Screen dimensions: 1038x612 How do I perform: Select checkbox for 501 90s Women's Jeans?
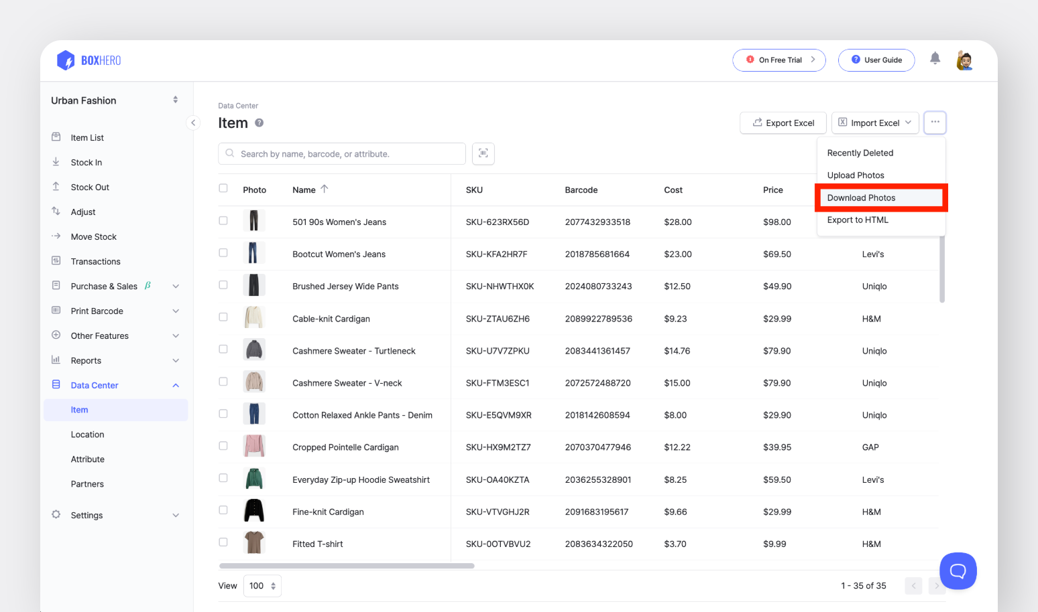tap(223, 221)
